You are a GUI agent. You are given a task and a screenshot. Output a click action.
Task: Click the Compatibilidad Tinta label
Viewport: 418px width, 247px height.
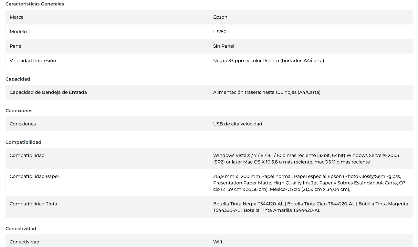click(x=33, y=204)
